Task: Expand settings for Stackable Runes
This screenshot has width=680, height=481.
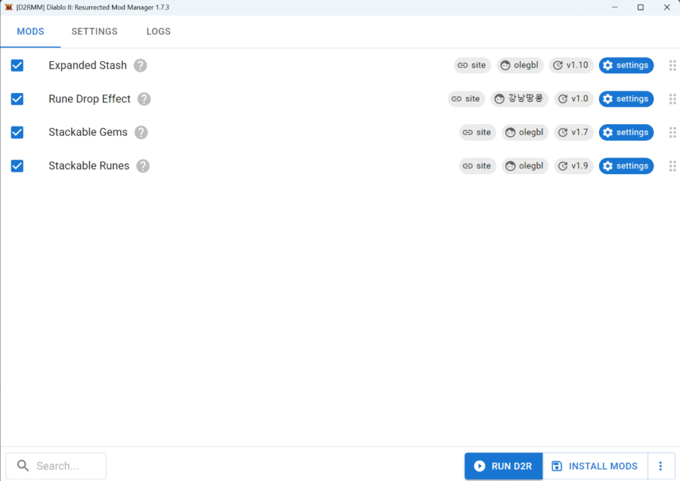Action: 626,166
